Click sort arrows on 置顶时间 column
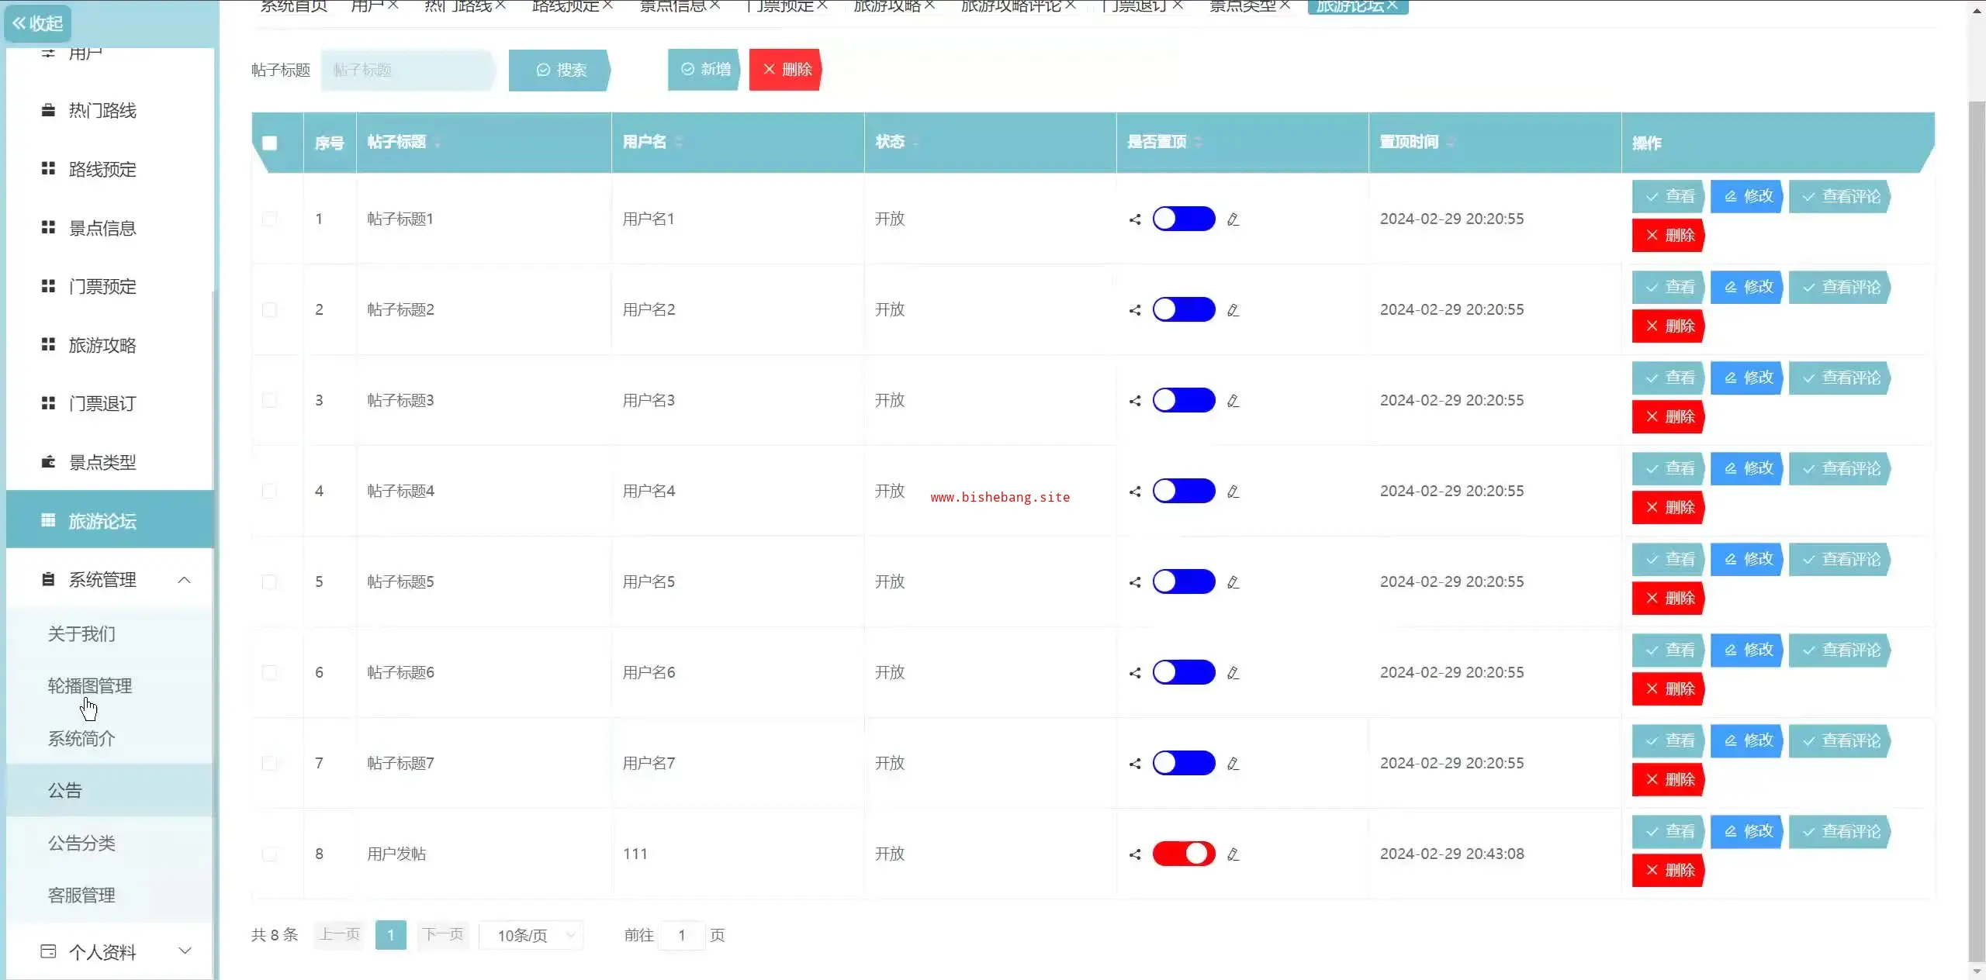The image size is (1986, 980). coord(1451,143)
